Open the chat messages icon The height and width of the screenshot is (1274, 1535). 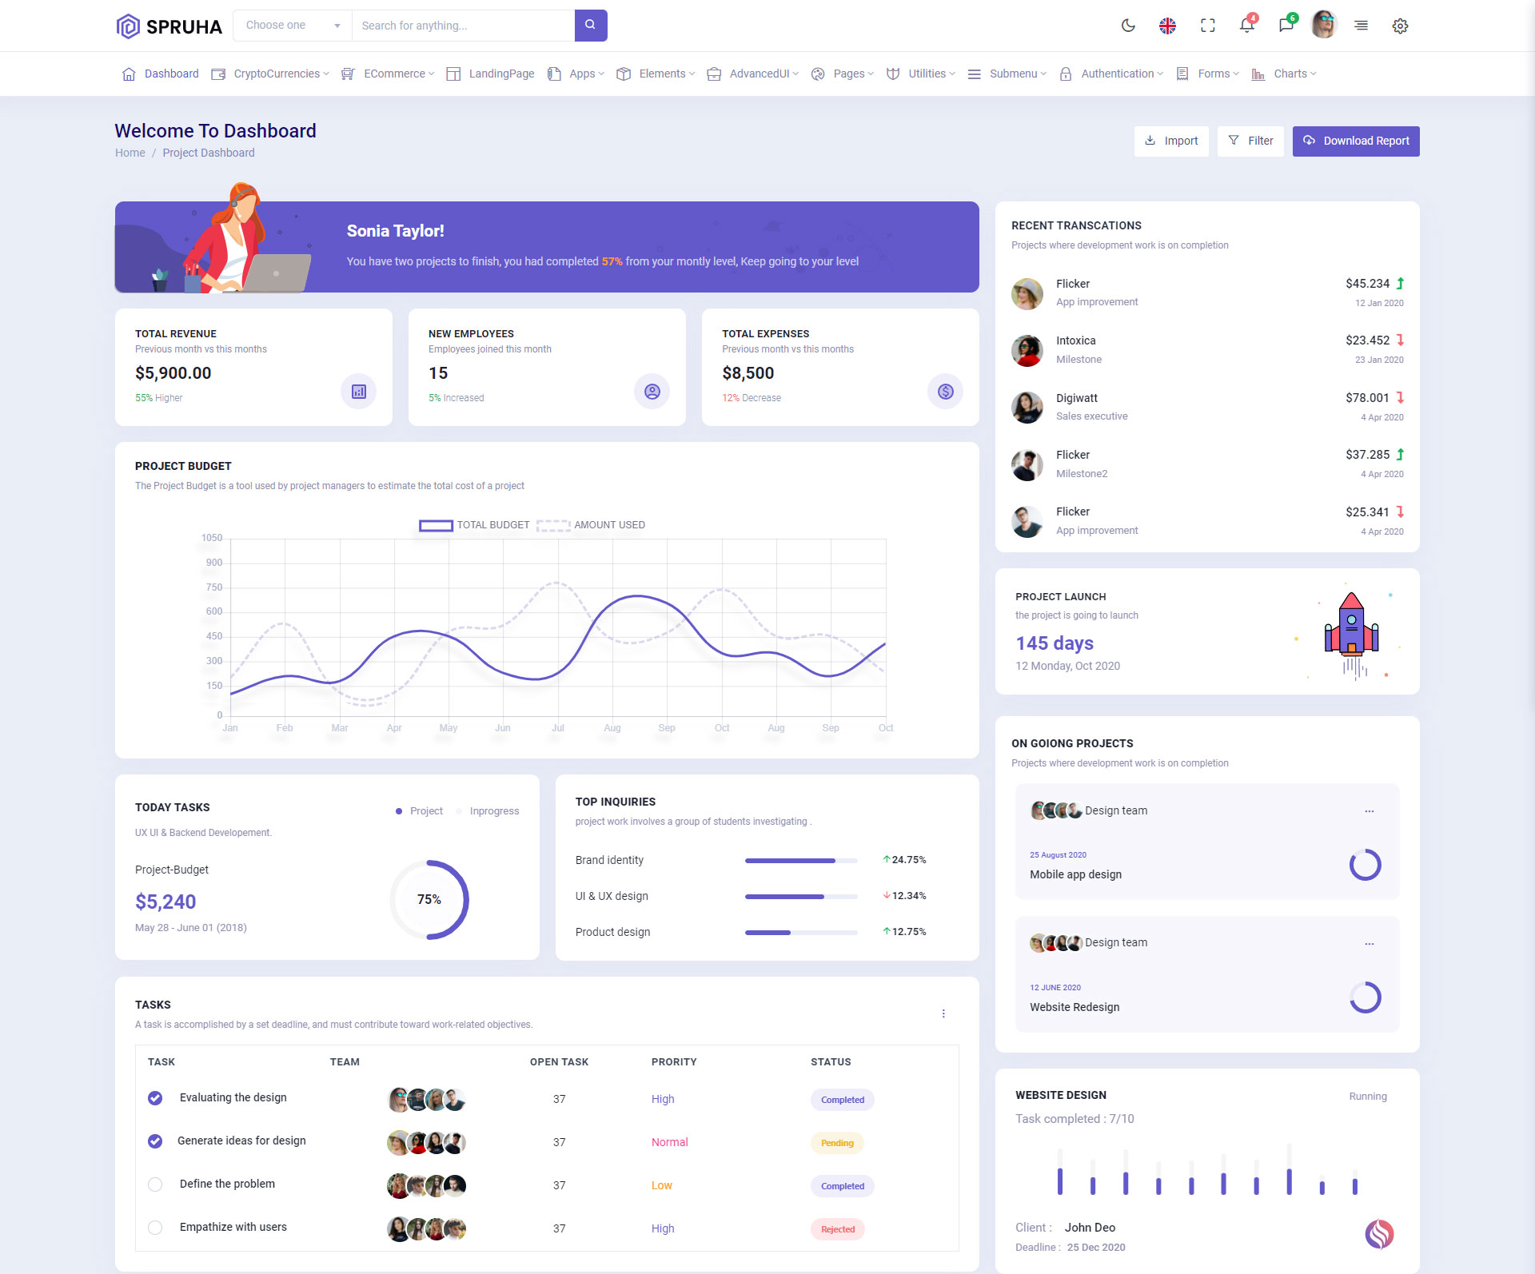coord(1286,26)
